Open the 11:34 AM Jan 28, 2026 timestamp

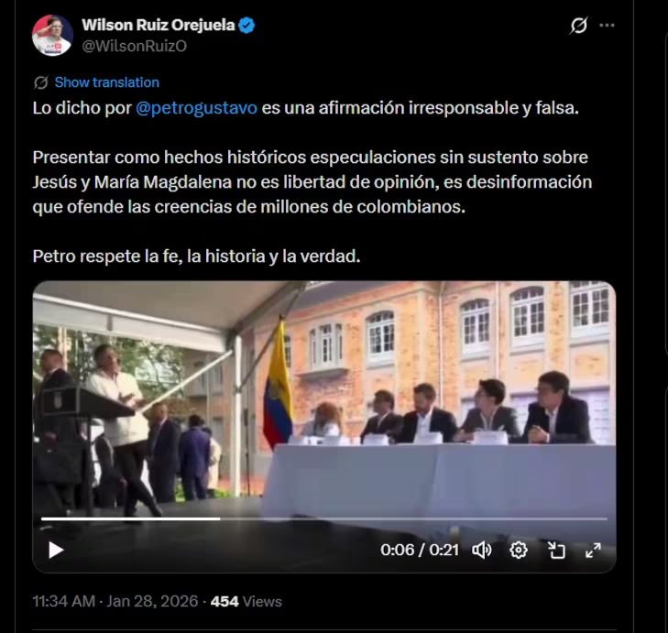pyautogui.click(x=115, y=601)
